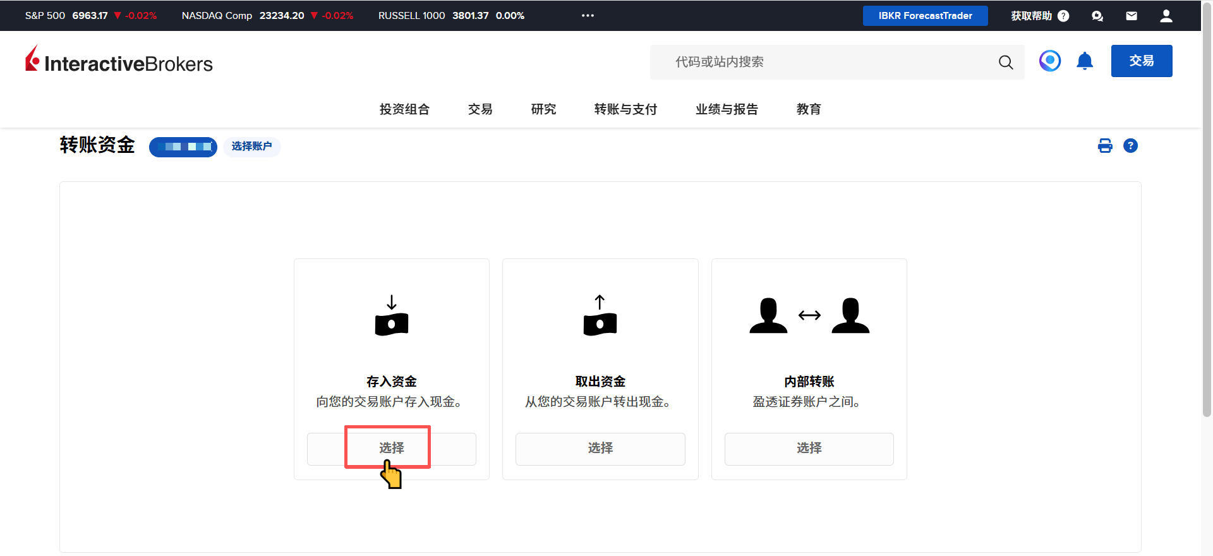Click the print page icon

point(1105,146)
